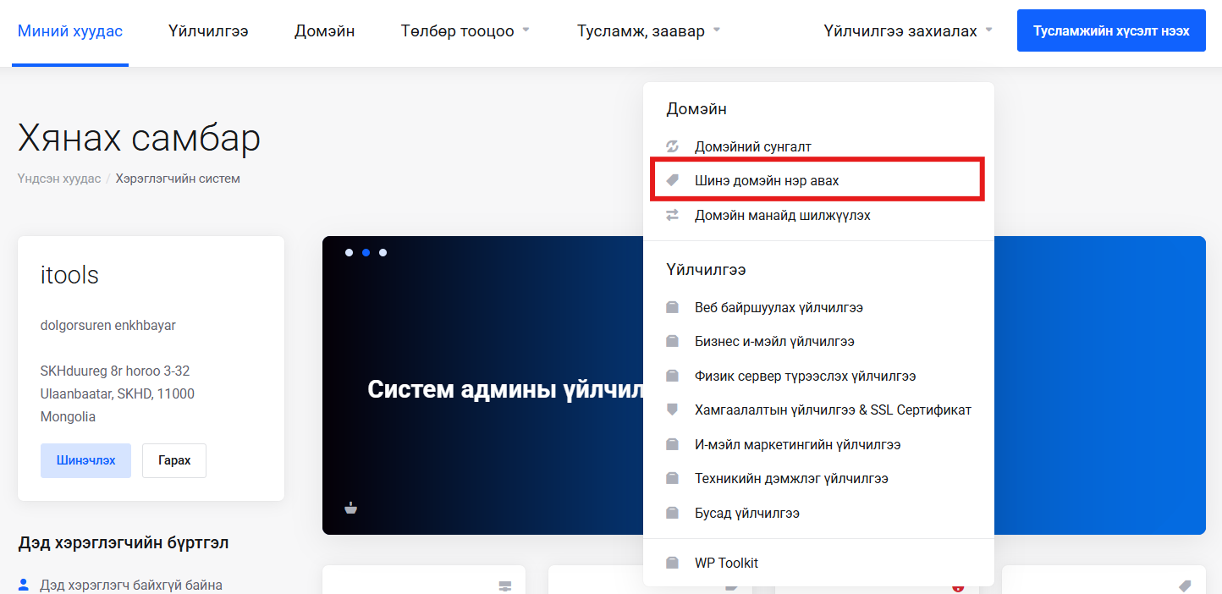Click the Домэйний сунгалт renew icon

pos(673,146)
